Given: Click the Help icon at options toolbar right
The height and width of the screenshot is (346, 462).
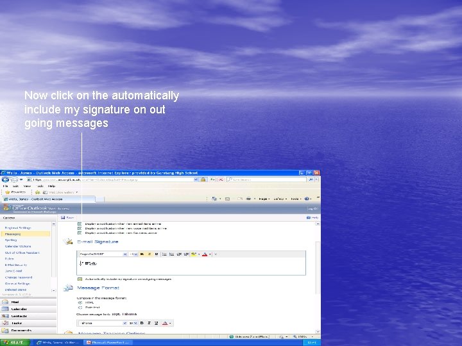Looking at the screenshot, I should [x=309, y=218].
